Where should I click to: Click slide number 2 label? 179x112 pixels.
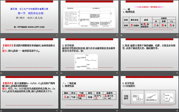click(117, 35)
